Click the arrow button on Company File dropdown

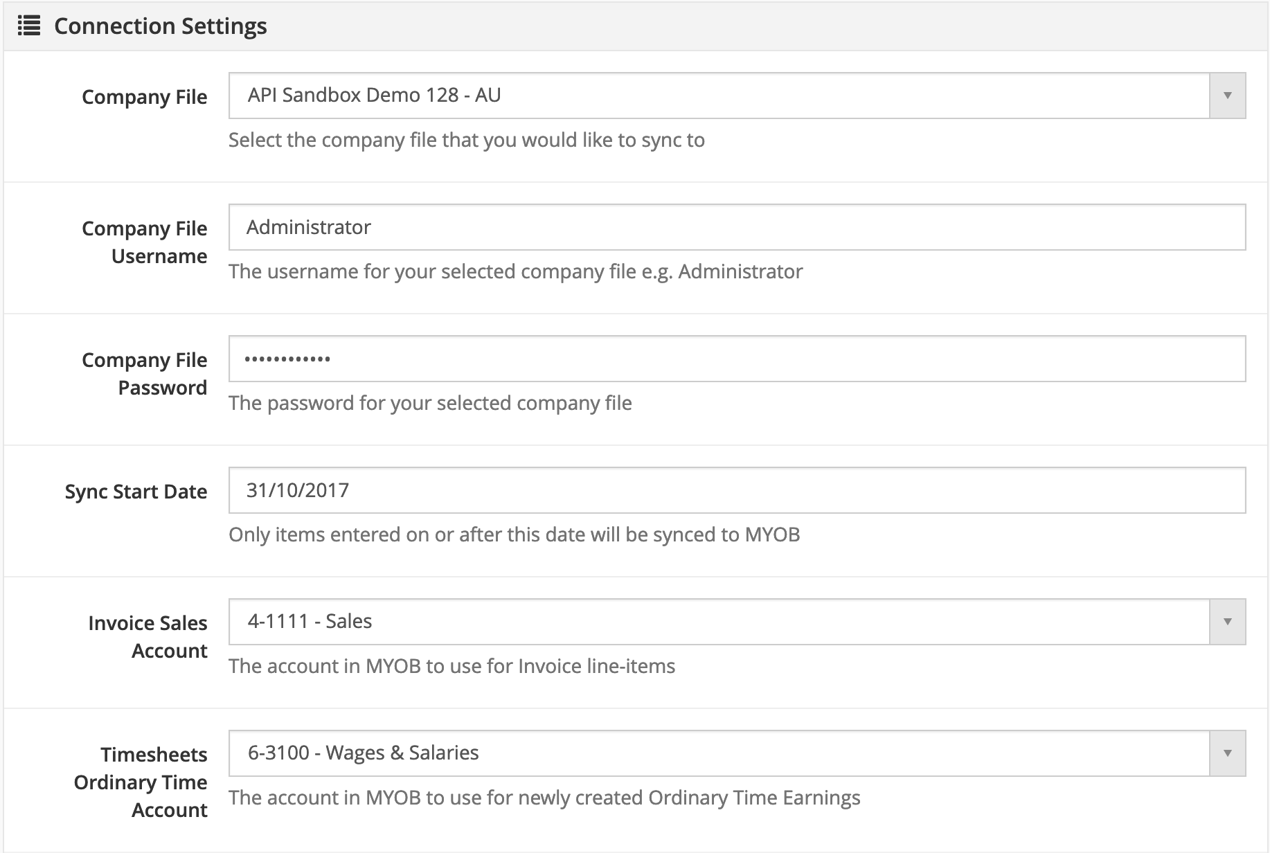tap(1227, 96)
